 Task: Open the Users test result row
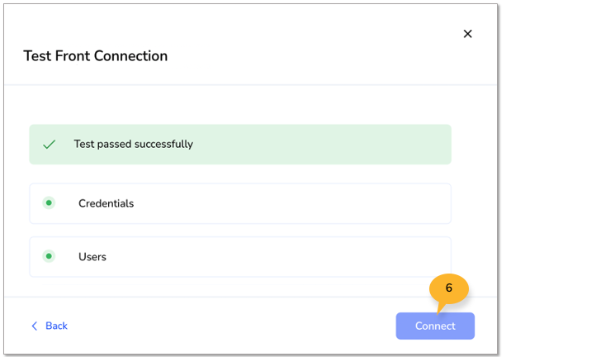[240, 257]
